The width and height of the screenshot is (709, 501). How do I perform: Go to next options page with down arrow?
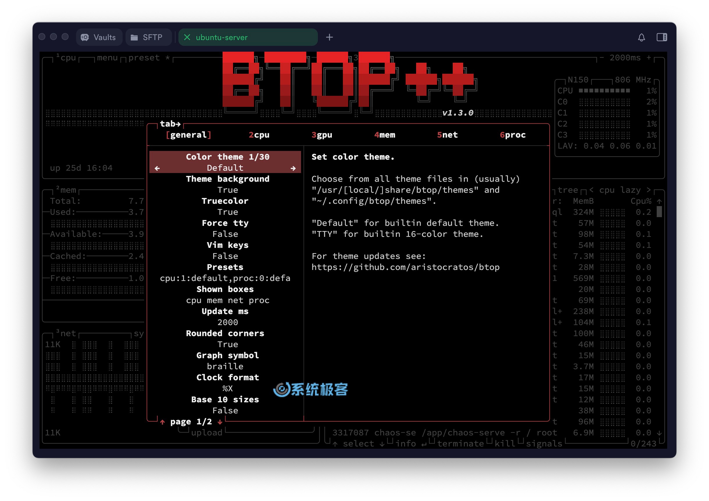click(220, 422)
